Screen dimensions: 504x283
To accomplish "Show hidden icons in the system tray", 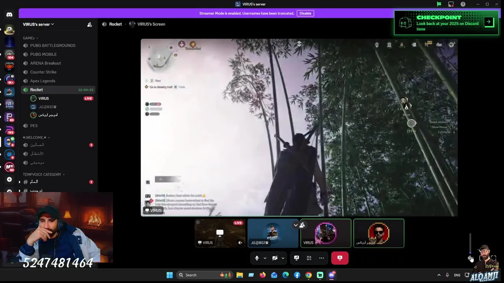I will (x=439, y=275).
